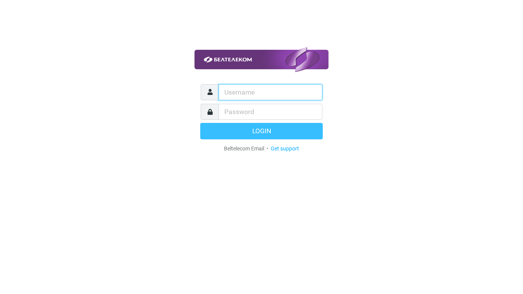Click the Beltelecom Email footer text
Screen dimensions: 523x294
point(244,149)
